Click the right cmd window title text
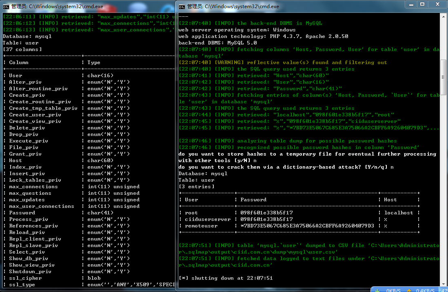Screen dimensions: 448x292 (x=233, y=7)
